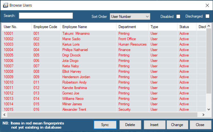Select employee Karius Loris
Screen dimensions: 213x132
[71, 44]
